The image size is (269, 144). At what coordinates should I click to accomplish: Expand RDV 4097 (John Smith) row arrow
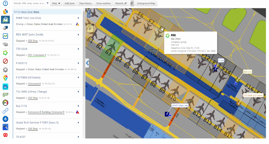pyautogui.click(x=79, y=35)
